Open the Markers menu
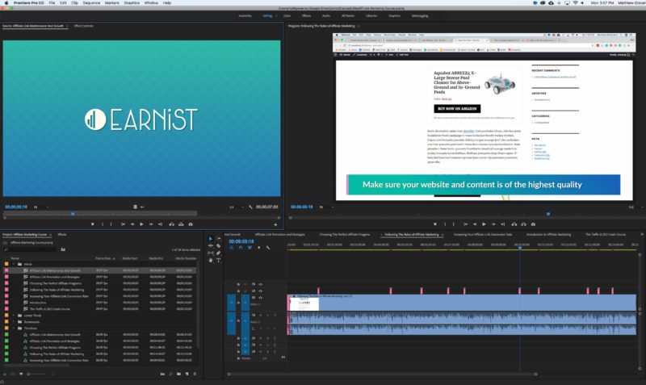This screenshot has width=646, height=385. (111, 3)
